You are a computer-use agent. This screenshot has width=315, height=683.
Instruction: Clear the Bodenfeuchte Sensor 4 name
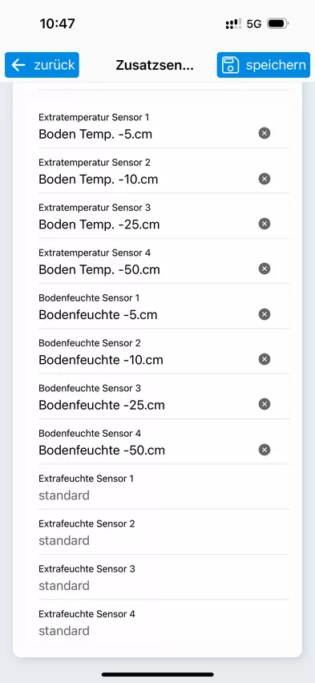264,450
